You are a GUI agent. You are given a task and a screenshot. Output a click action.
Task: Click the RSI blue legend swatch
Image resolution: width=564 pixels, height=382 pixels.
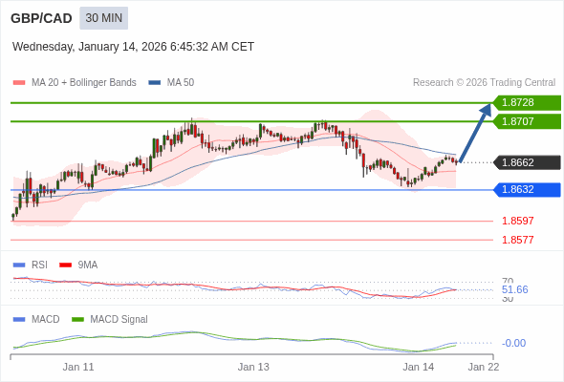[x=19, y=265]
